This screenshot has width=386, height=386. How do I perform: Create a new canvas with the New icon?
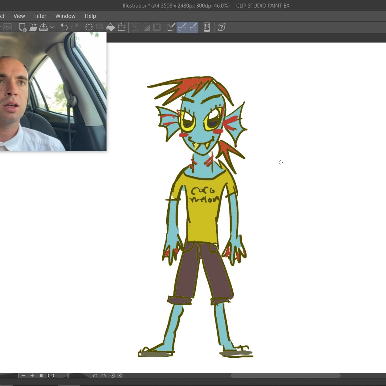(x=23, y=27)
